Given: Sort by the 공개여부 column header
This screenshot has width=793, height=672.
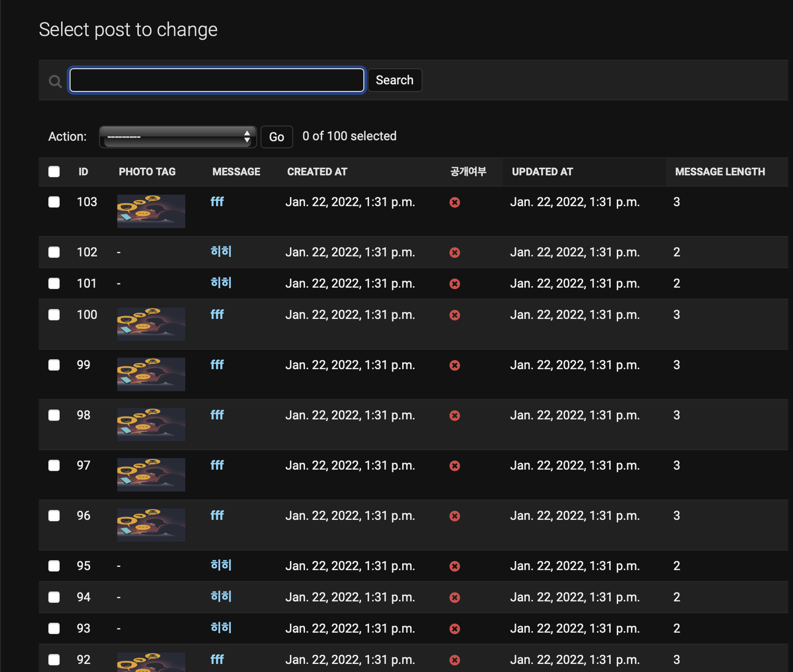Looking at the screenshot, I should pos(468,172).
